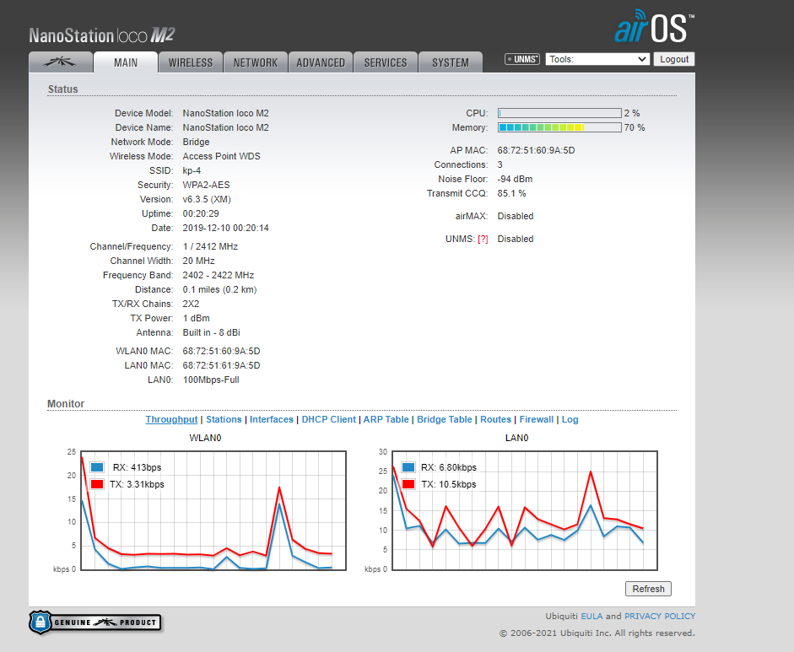Open the DHCP Client link
794x652 pixels.
pyautogui.click(x=329, y=419)
